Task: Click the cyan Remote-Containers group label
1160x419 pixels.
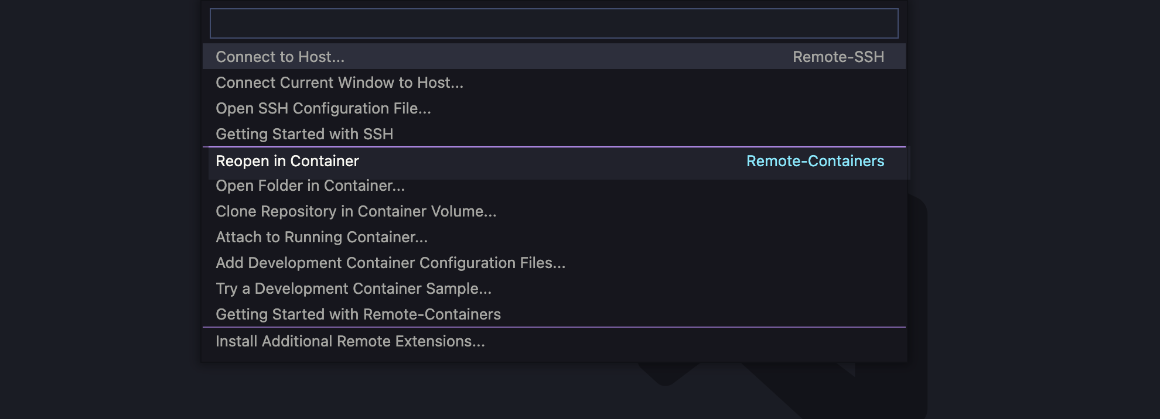Action: [x=815, y=161]
